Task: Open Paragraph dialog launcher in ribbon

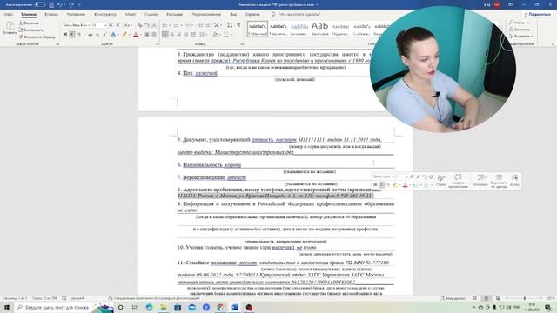Action: click(x=242, y=44)
